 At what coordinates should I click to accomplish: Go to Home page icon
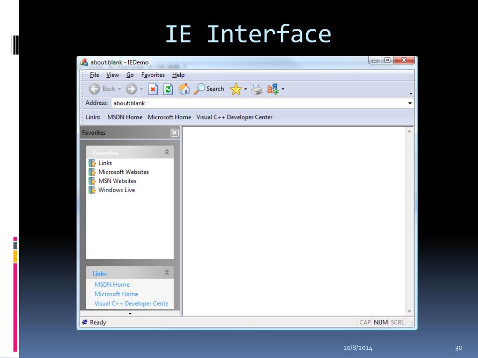[184, 89]
